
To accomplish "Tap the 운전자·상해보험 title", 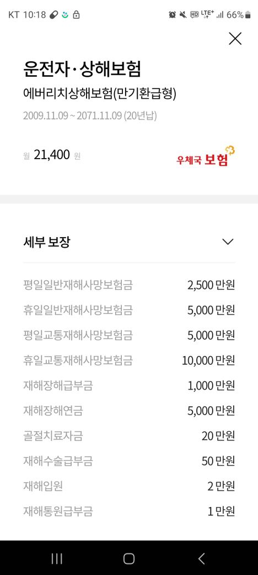I will coord(82,69).
